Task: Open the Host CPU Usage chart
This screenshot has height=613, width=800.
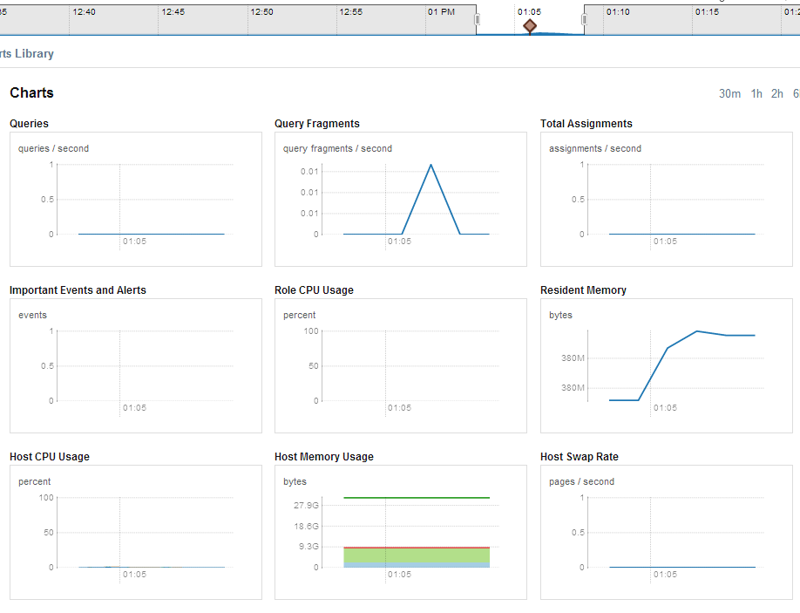Action: [136, 532]
